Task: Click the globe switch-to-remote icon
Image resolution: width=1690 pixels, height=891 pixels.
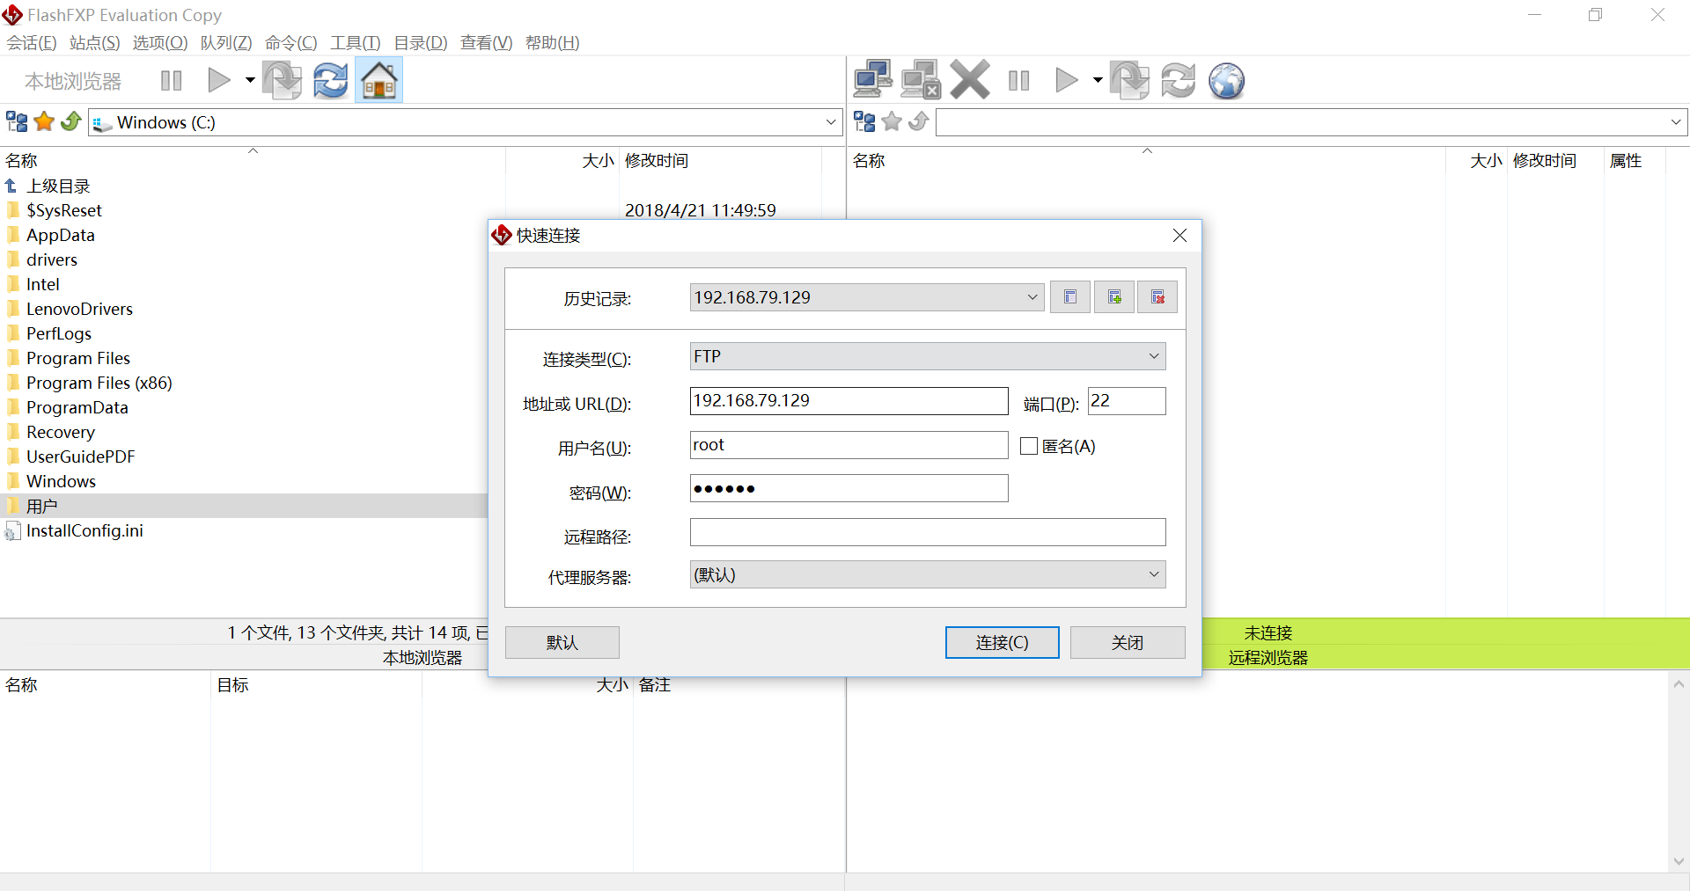Action: [x=1226, y=81]
